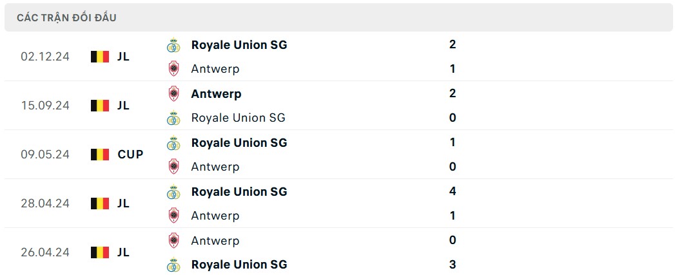Click Belgium flag for 02.12.24 match
The height and width of the screenshot is (275, 675).
tap(99, 57)
